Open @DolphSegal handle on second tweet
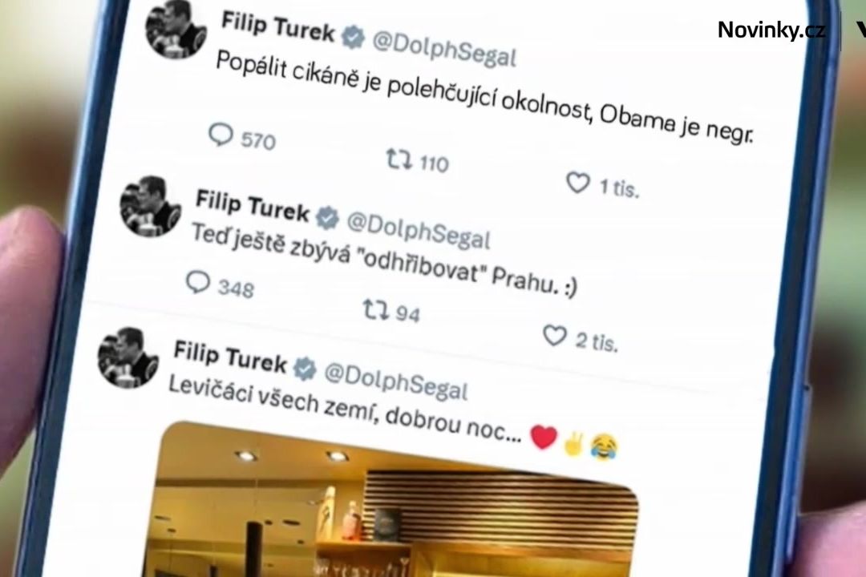This screenshot has width=866, height=577. 419,230
